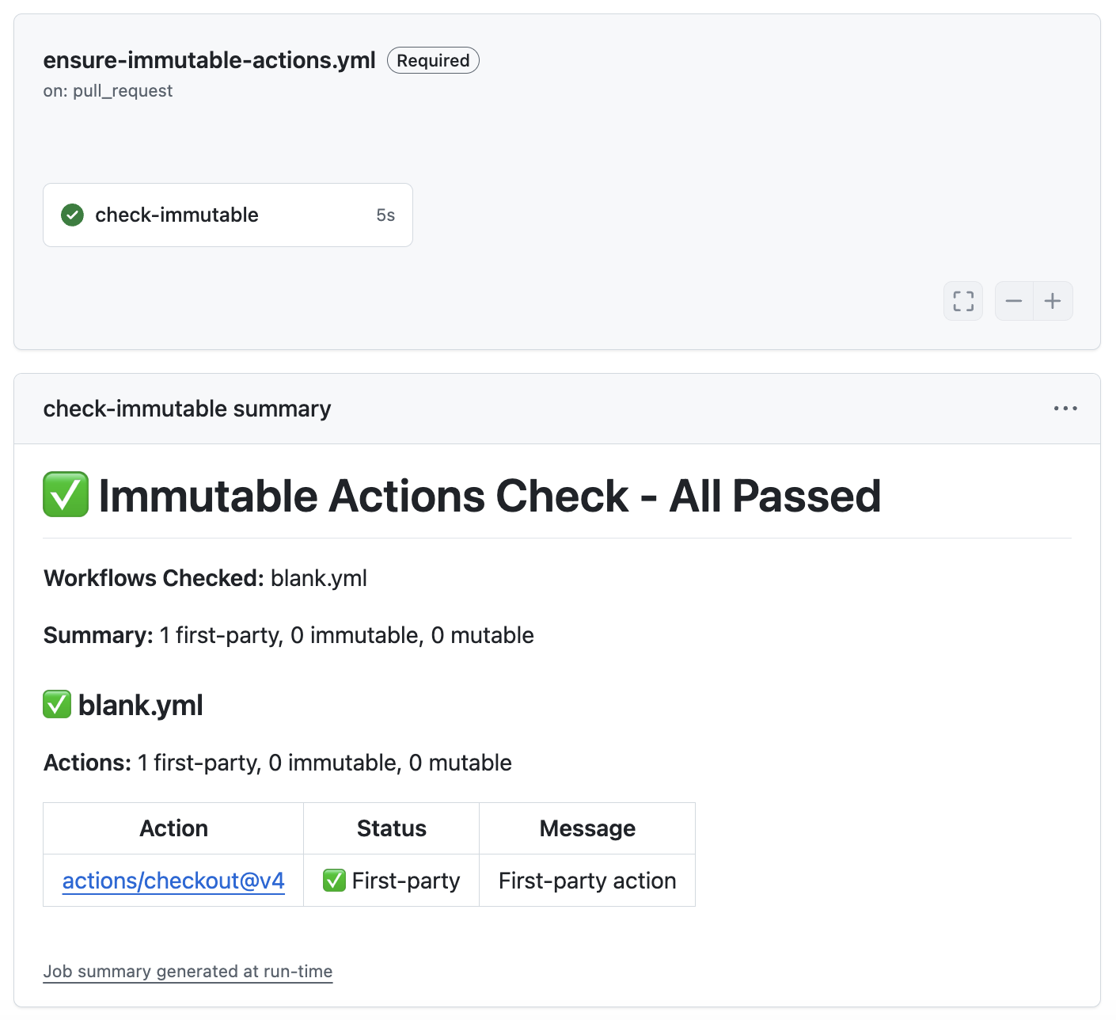Click checkmark emoji next to blank.yml heading
1116x1020 pixels.
coord(57,704)
